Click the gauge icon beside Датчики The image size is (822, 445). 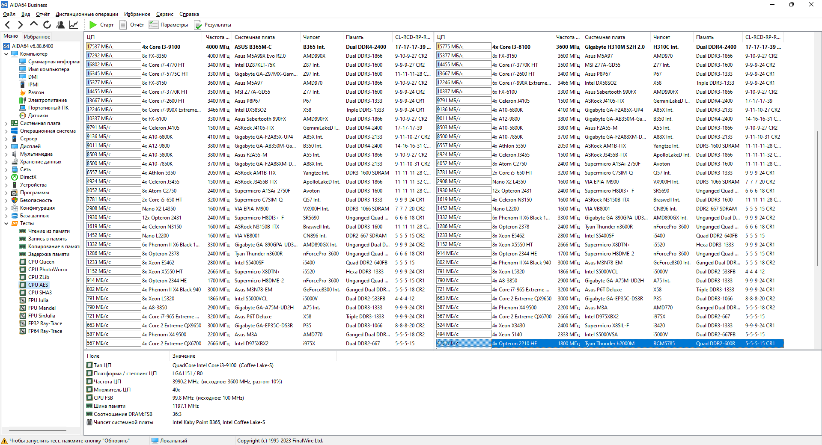[23, 116]
